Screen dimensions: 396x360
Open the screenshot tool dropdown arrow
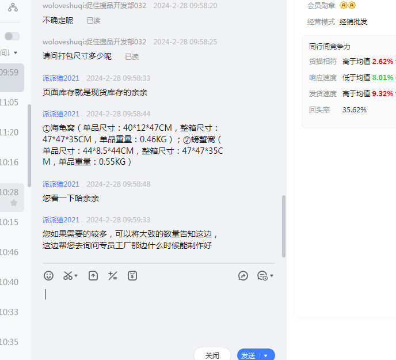[x=76, y=276]
